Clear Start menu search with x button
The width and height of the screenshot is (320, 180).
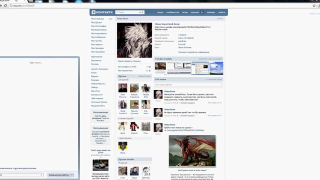tap(41, 175)
